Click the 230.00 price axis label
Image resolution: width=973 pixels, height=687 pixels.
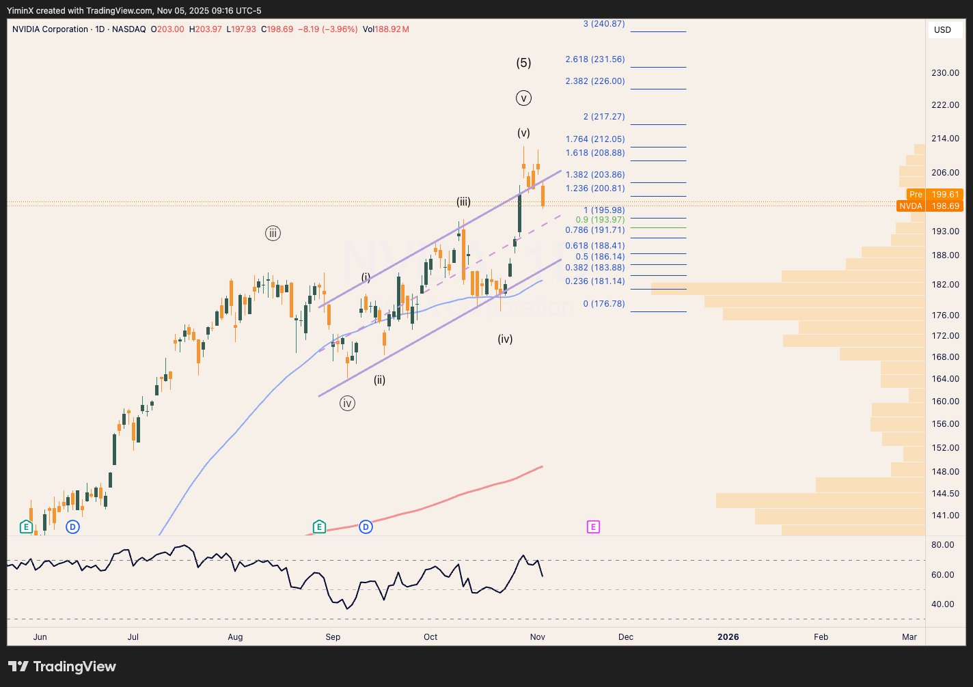pyautogui.click(x=946, y=73)
